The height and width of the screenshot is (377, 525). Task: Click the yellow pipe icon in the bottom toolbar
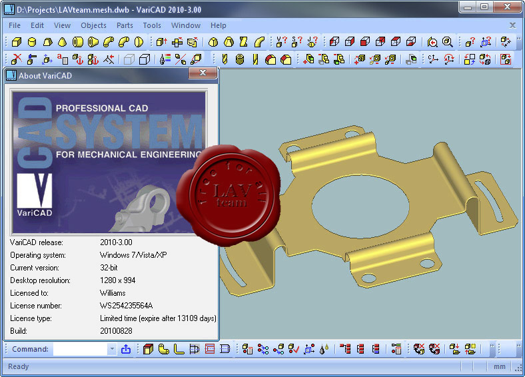(163, 349)
